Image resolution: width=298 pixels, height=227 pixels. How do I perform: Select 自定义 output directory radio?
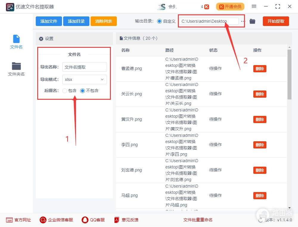click(x=159, y=21)
